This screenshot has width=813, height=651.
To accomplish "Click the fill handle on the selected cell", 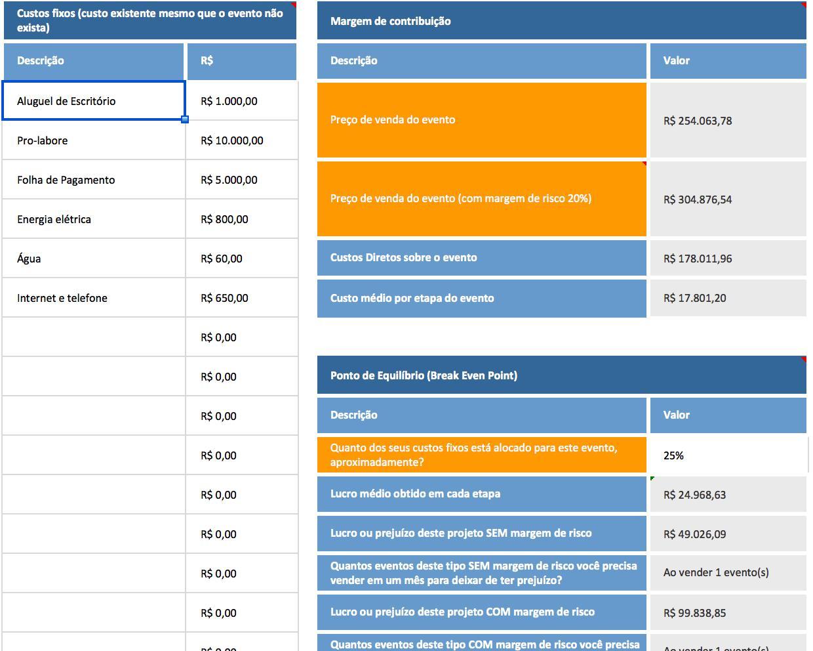I will (185, 119).
